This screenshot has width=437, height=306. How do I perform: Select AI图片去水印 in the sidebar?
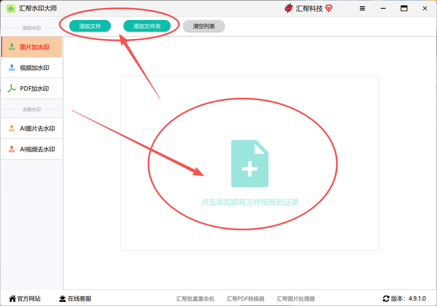click(x=32, y=128)
